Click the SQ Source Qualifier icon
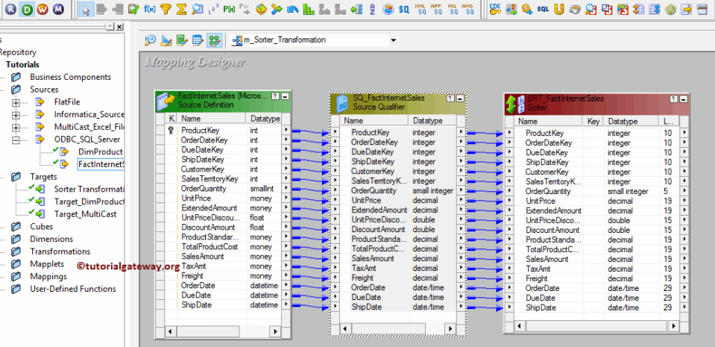This screenshot has width=715, height=347. coord(403,9)
